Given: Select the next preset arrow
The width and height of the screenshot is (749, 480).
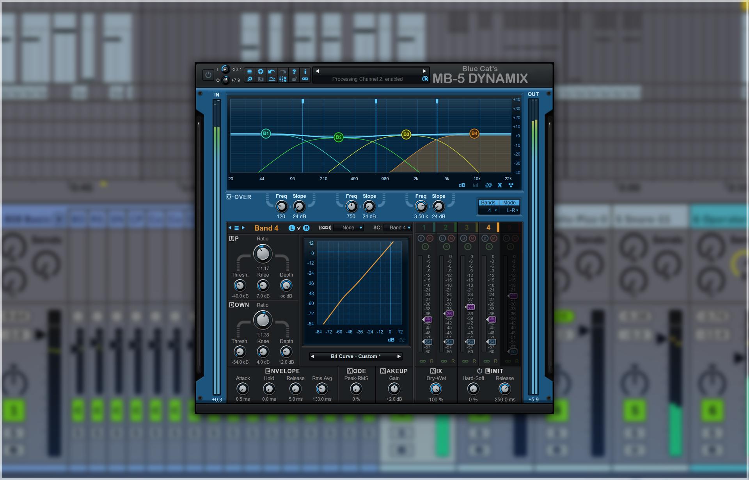Looking at the screenshot, I should click(424, 71).
